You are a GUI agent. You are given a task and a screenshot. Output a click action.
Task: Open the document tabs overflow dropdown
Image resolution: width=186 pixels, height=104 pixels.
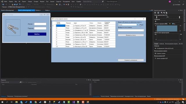click(x=150, y=10)
